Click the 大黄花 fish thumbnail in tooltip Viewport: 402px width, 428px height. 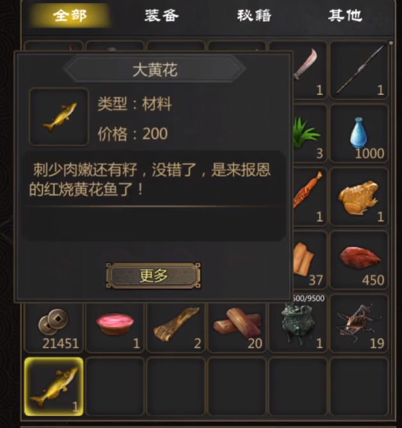click(x=59, y=117)
